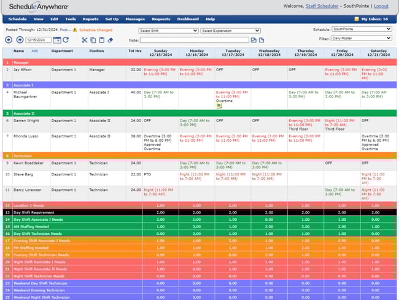The image size is (399, 300).
Task: Click the Logout link
Action: 381,6
